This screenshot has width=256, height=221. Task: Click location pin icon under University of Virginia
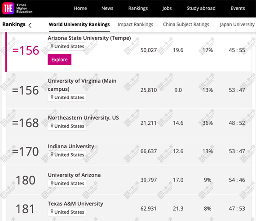click(x=52, y=97)
